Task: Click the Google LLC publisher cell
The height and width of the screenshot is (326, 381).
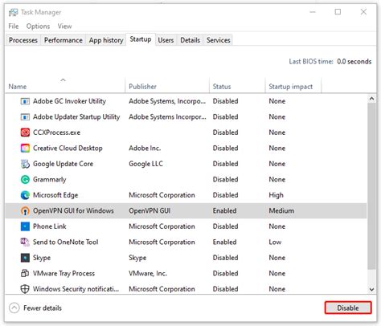Action: (x=145, y=164)
